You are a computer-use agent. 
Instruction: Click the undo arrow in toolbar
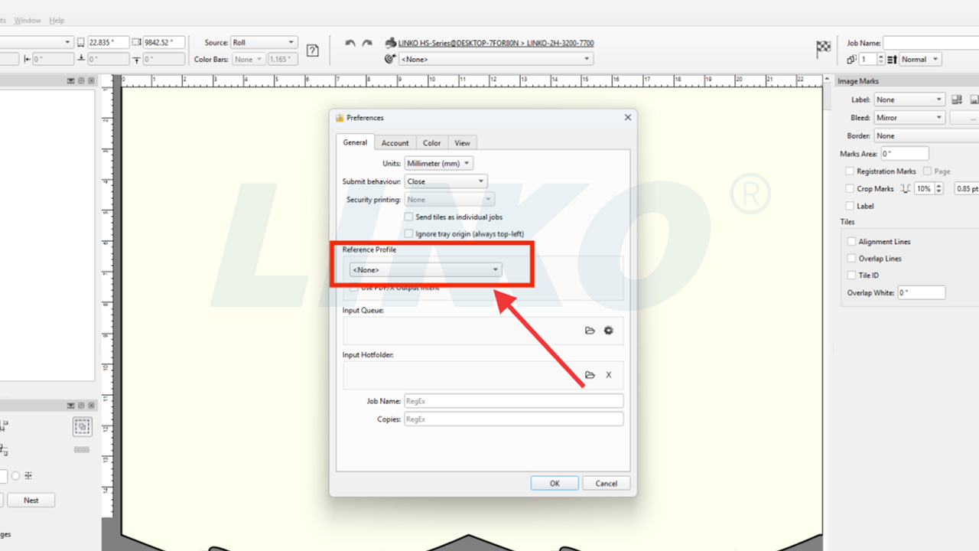coord(350,43)
